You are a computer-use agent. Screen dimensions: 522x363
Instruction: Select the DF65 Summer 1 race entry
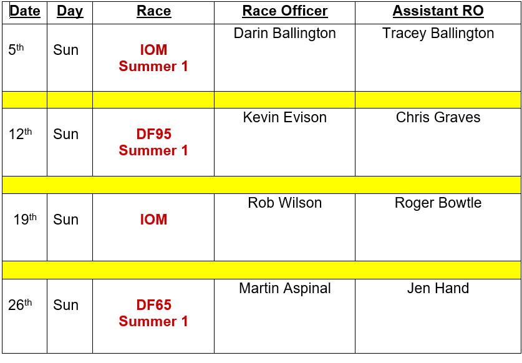(153, 313)
